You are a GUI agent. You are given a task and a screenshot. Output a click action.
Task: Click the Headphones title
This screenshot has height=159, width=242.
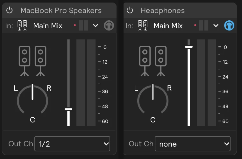click(163, 10)
